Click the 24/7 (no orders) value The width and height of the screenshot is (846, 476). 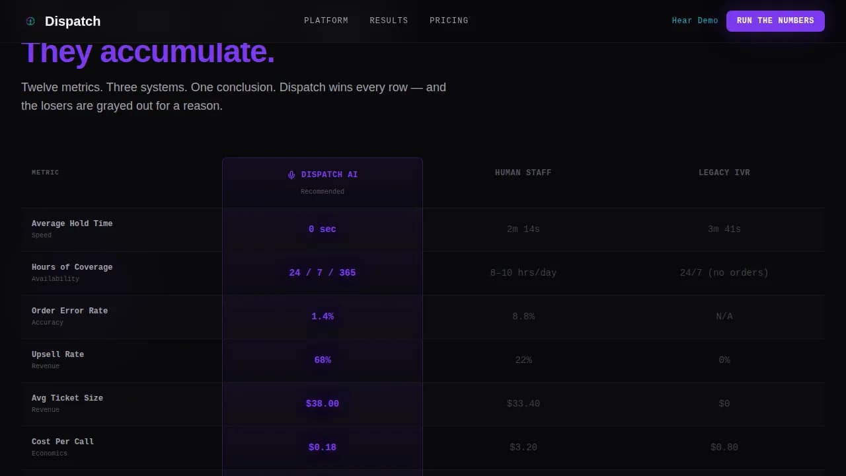724,273
